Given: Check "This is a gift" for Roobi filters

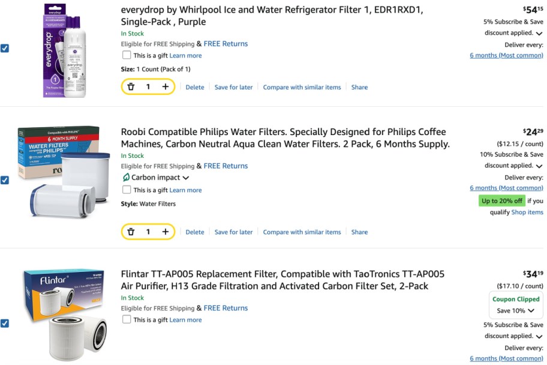Looking at the screenshot, I should click(127, 190).
